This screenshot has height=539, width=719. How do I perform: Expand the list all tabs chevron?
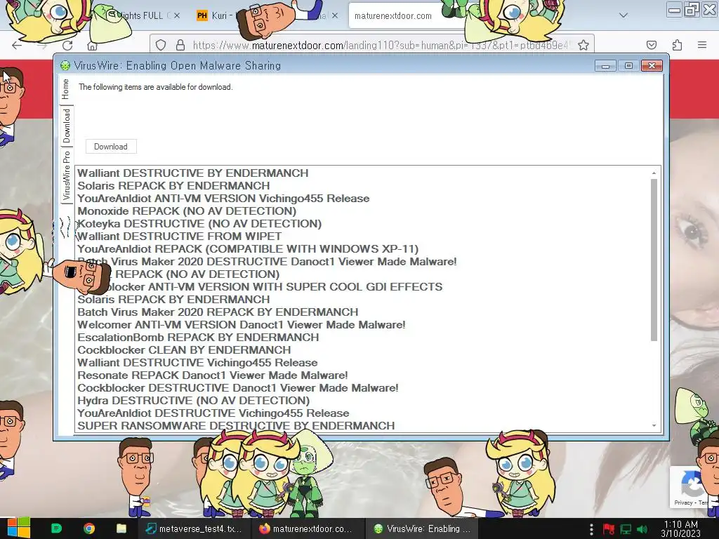[624, 15]
